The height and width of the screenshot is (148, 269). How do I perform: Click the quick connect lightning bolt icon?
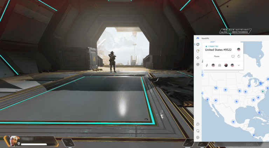(x=207, y=65)
